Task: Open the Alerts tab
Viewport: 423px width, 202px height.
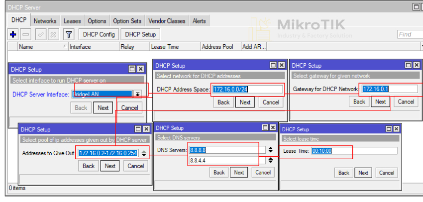Action: [x=199, y=21]
